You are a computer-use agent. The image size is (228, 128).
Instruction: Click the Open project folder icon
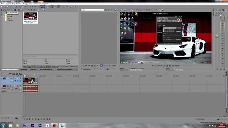tap(5, 7)
